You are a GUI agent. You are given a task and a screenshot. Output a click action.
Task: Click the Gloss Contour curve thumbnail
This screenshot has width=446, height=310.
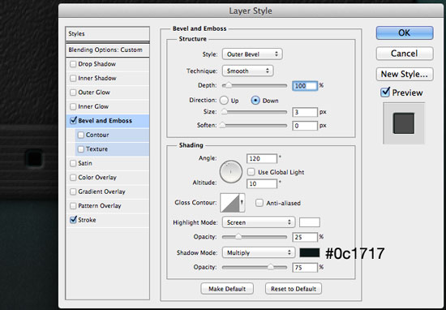click(229, 203)
